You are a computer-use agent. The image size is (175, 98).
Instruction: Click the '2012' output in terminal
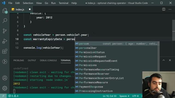pyautogui.click(x=16, y=84)
